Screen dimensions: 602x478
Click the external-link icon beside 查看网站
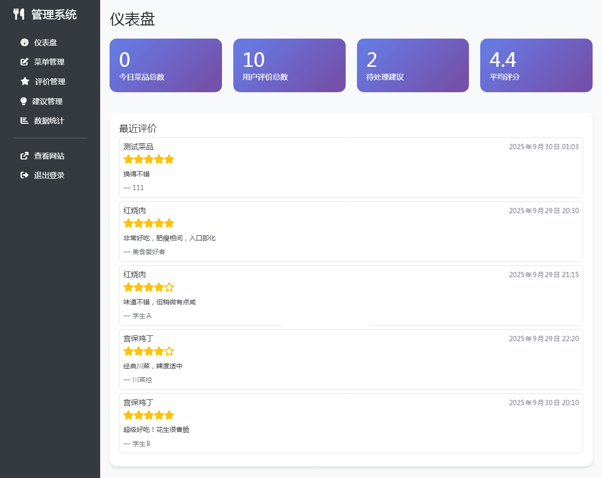tap(24, 155)
